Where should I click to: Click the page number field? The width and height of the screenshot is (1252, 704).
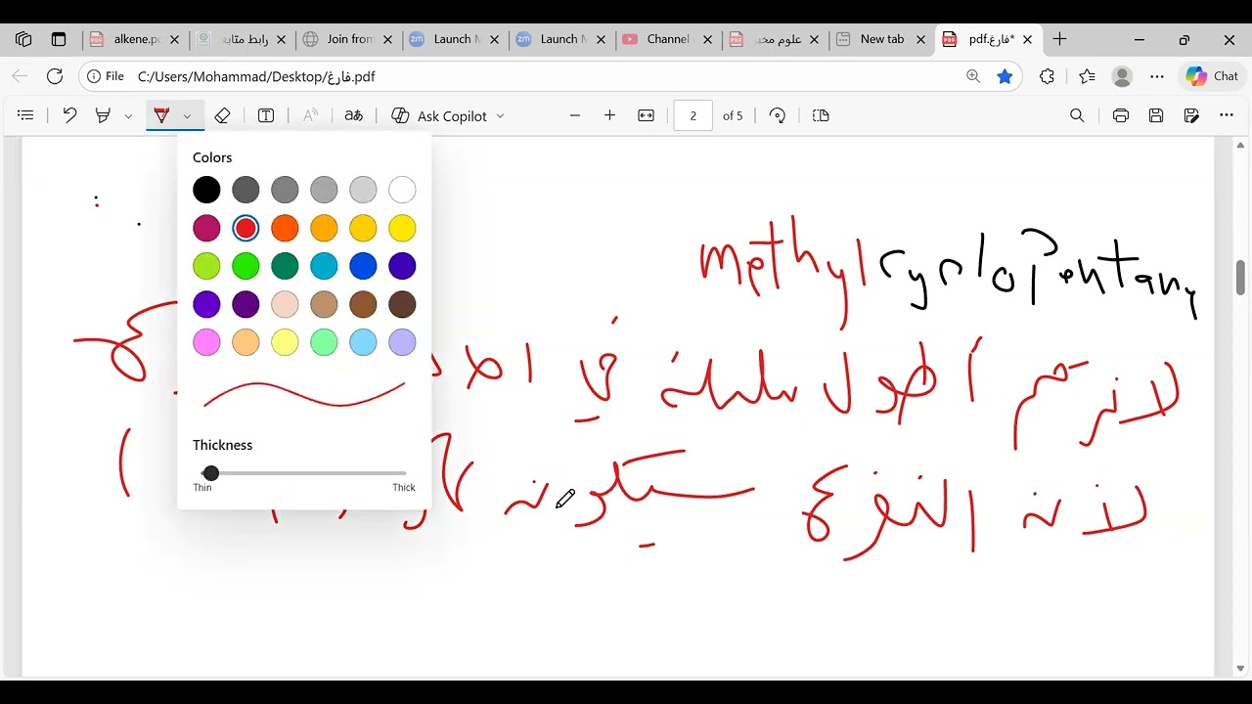tap(693, 115)
